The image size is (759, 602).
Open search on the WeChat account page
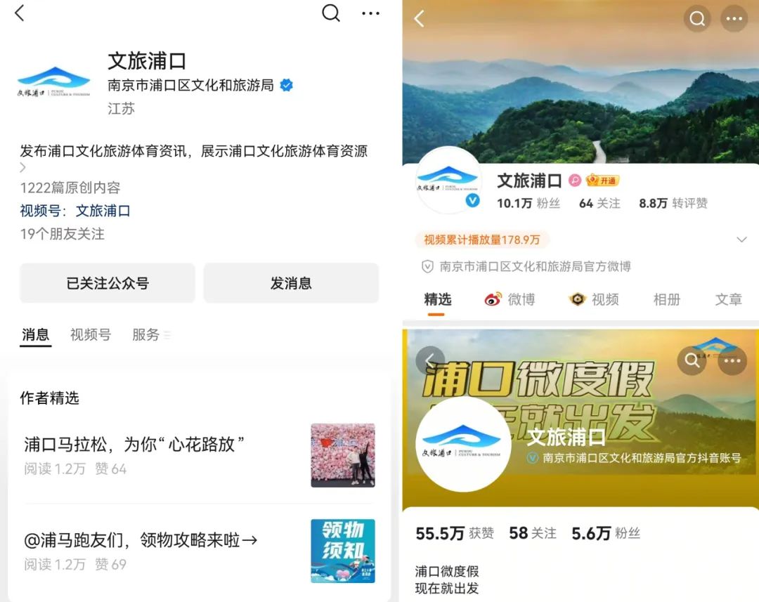[331, 13]
